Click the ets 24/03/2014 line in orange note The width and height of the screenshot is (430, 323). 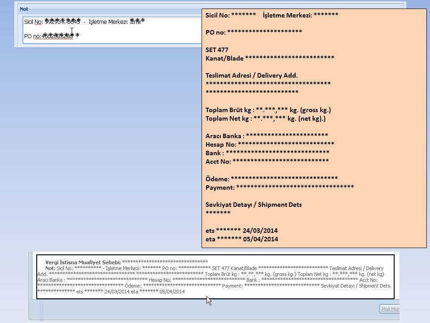tap(241, 231)
